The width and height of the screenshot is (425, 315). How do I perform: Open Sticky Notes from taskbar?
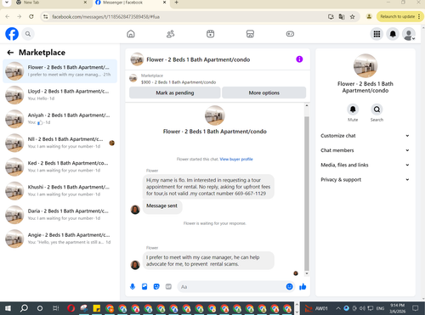[x=97, y=308]
